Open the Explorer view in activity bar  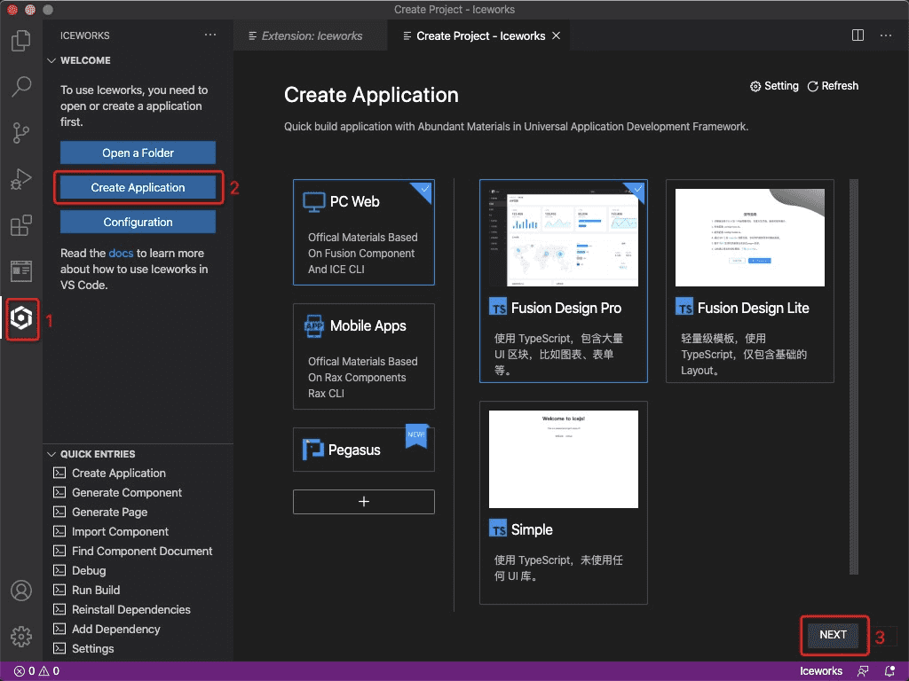(x=21, y=41)
